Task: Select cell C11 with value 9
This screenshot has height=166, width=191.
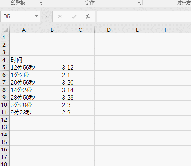Action: pos(81,112)
